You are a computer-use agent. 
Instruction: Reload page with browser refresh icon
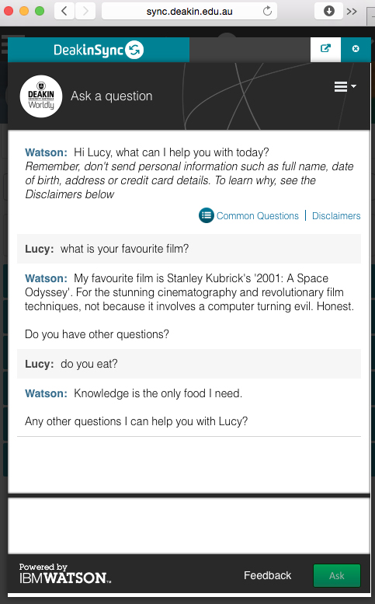coord(267,11)
